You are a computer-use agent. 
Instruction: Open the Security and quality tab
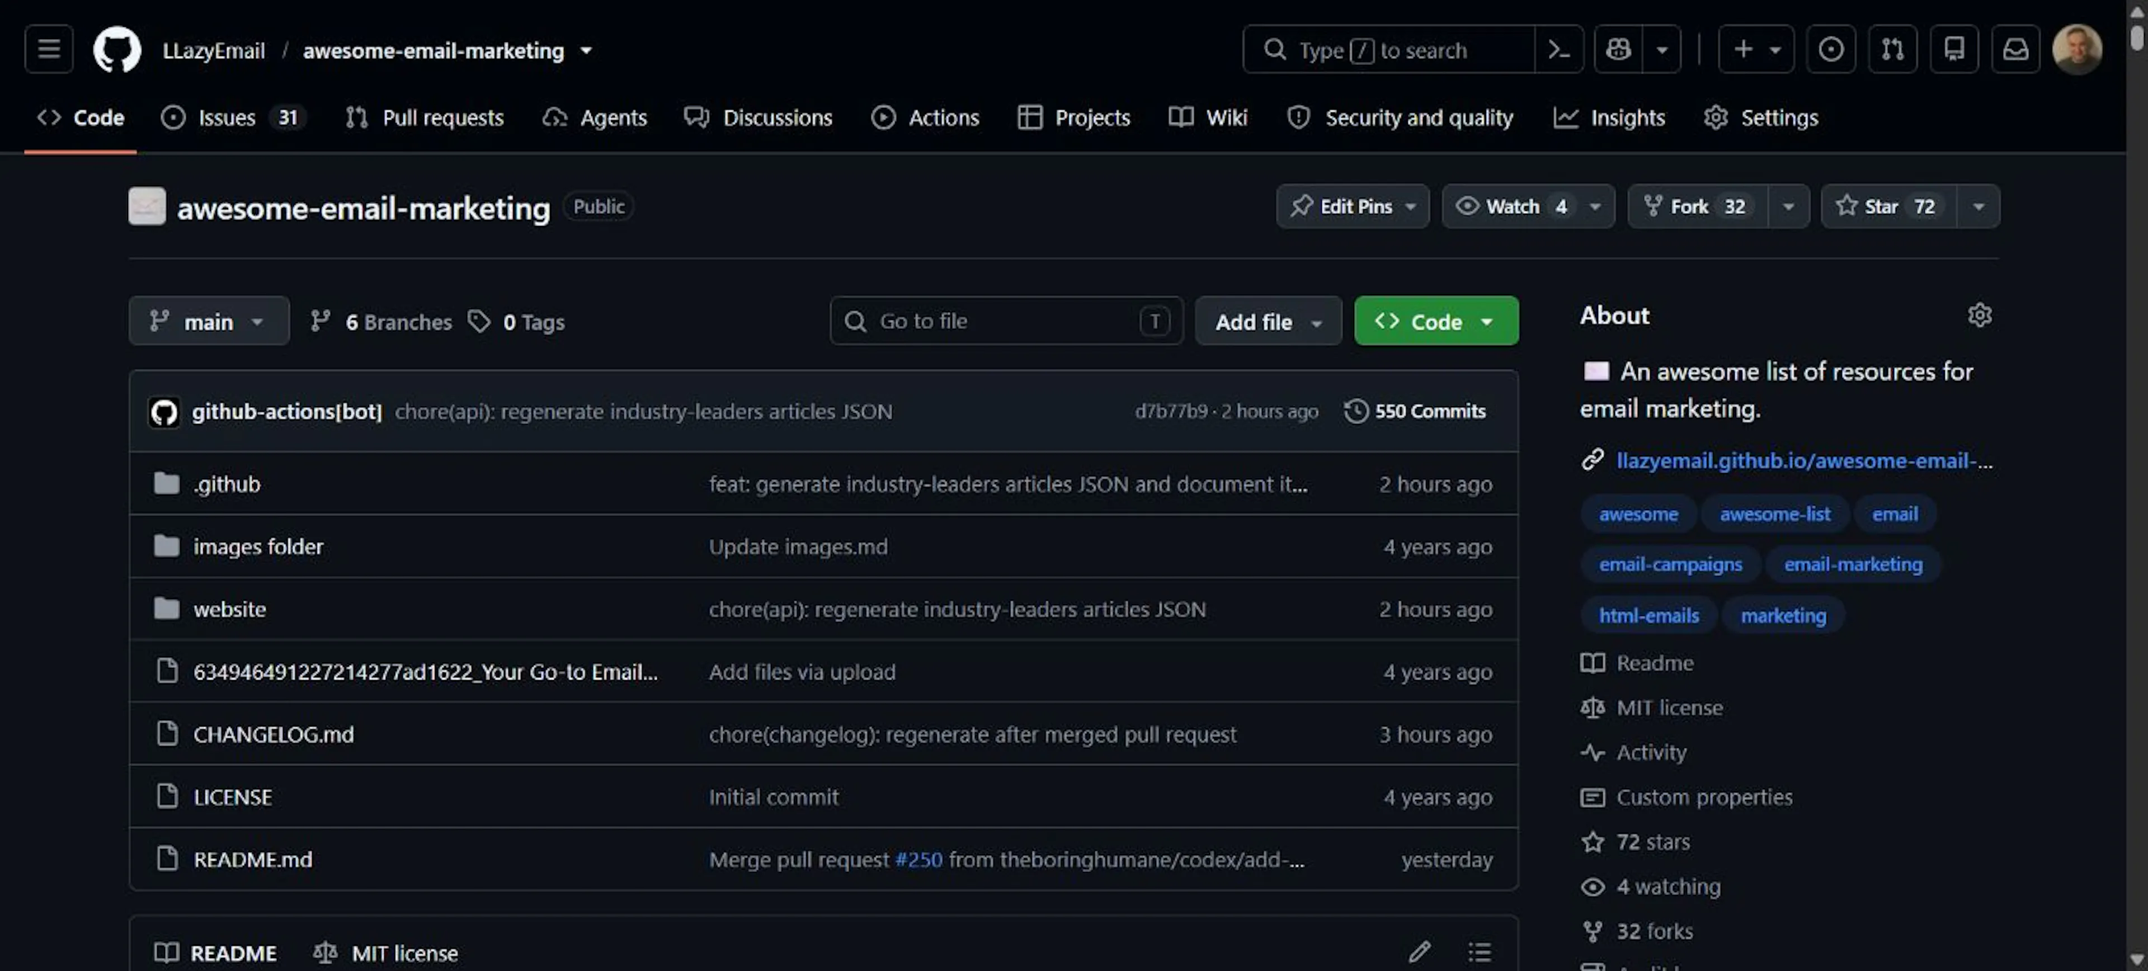tap(1400, 117)
